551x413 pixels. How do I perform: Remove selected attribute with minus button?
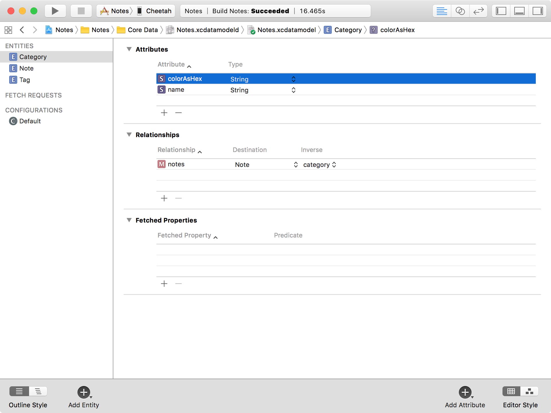179,113
